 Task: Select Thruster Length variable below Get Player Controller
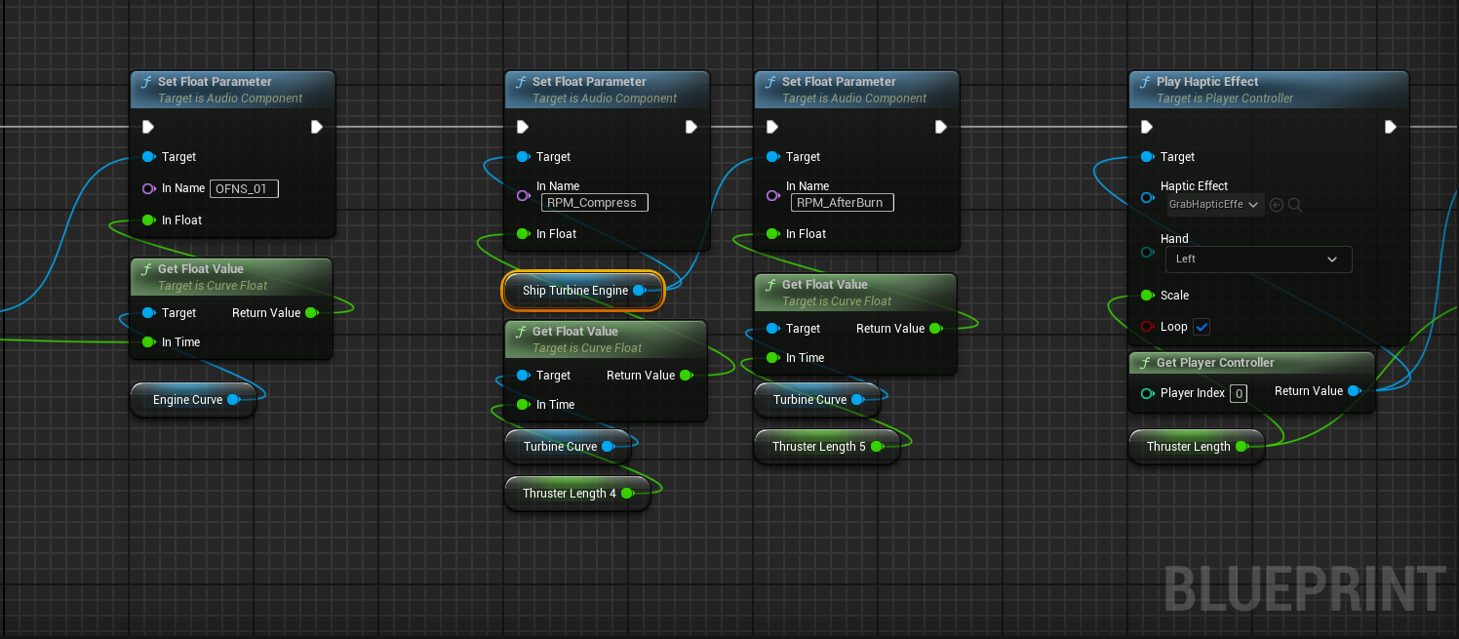tap(1197, 447)
